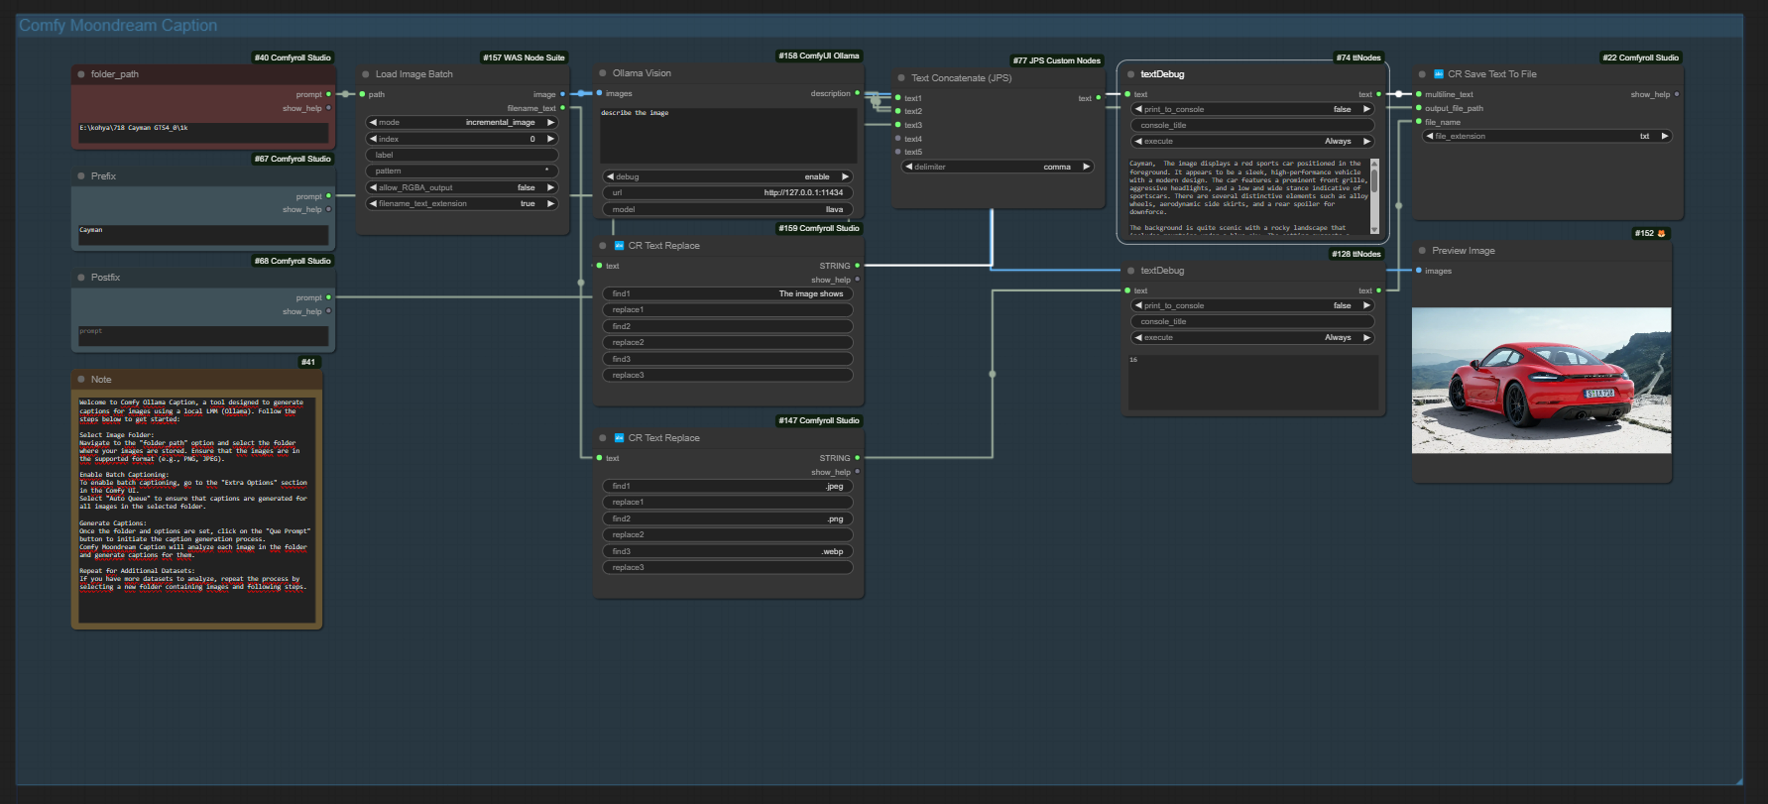Open the mode dropdown showing incremental_image

tap(462, 123)
